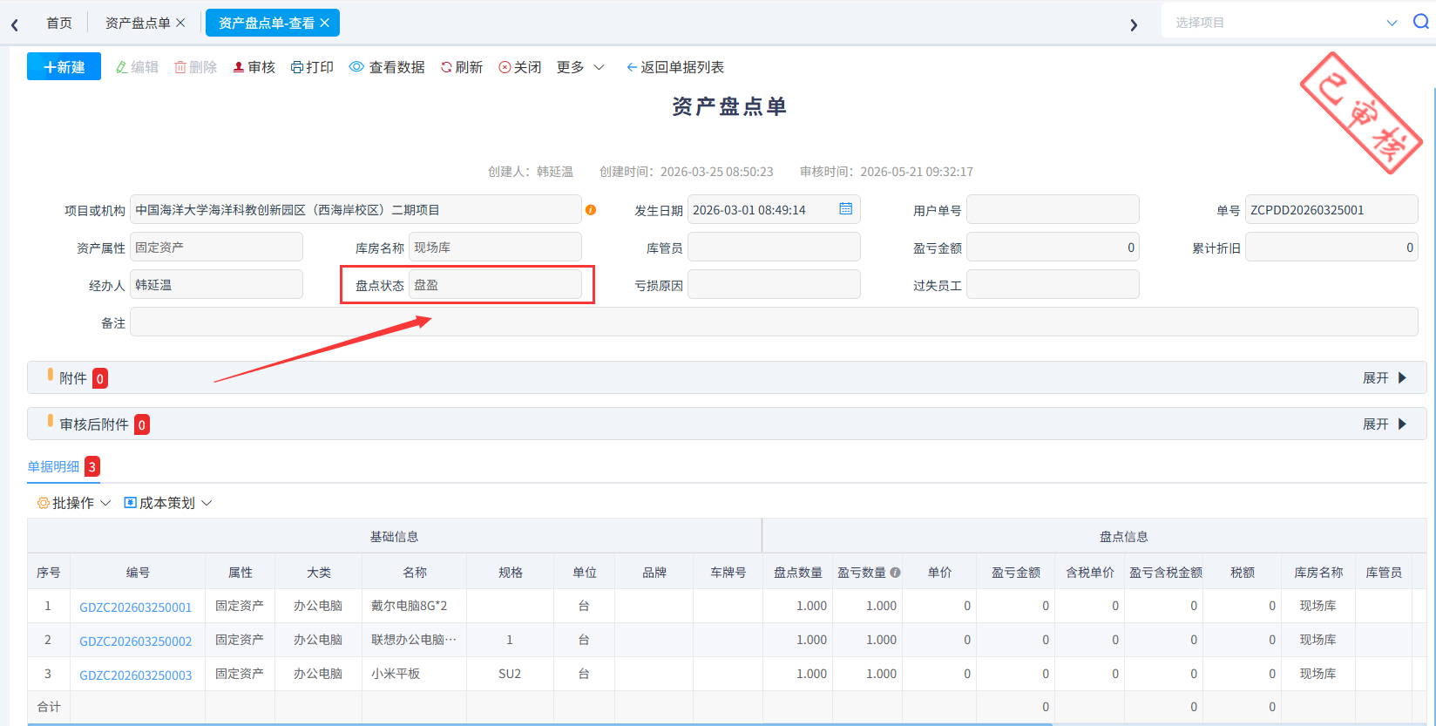Close the document via the toolbar
This screenshot has width=1436, height=726.
pos(520,67)
